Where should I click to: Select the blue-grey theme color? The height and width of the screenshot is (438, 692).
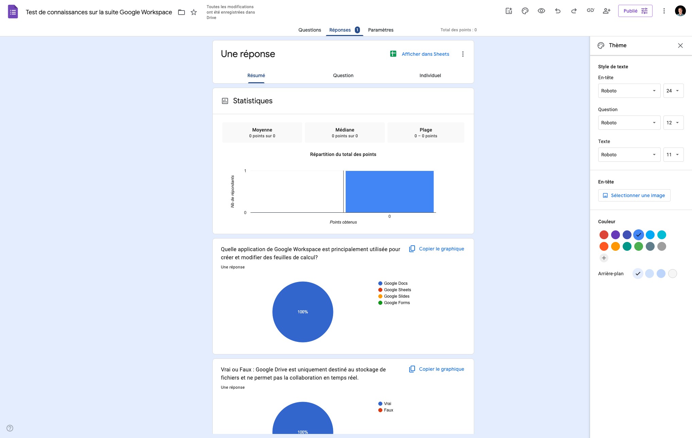[650, 246]
